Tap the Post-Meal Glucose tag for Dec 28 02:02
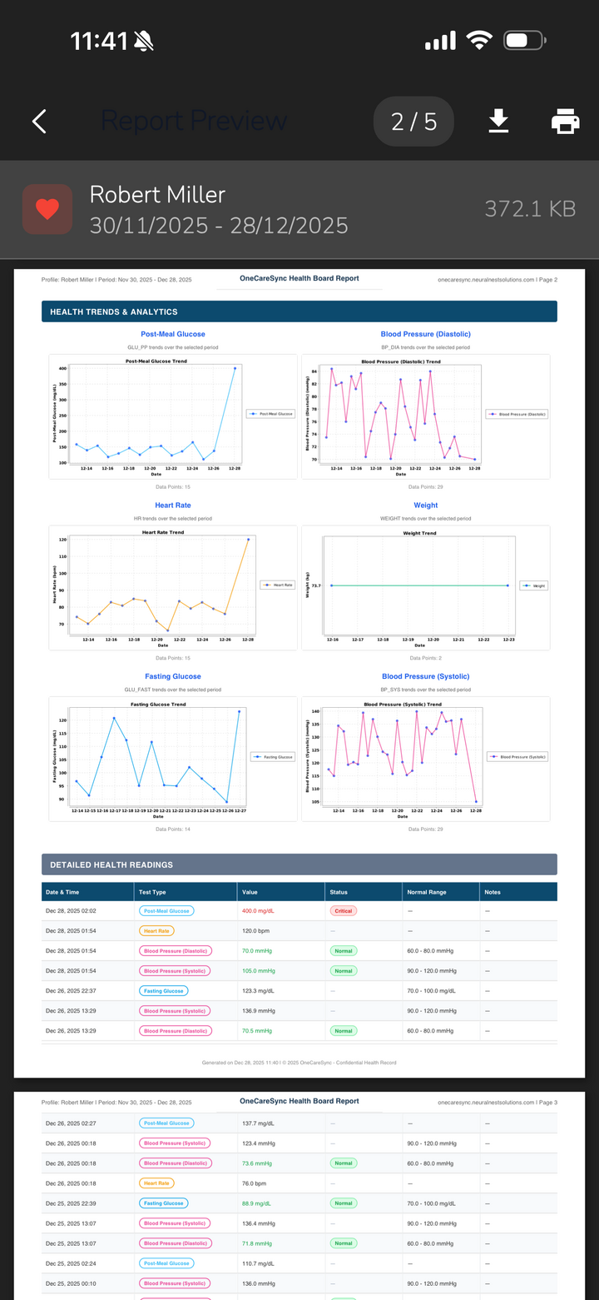Screen dimensions: 599x1300 pos(166,911)
